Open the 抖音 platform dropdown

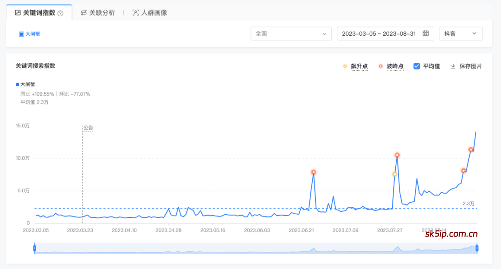(461, 33)
